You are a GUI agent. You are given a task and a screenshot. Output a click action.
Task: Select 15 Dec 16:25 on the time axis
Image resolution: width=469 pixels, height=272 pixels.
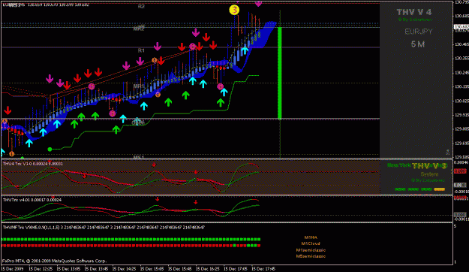tap(207, 269)
